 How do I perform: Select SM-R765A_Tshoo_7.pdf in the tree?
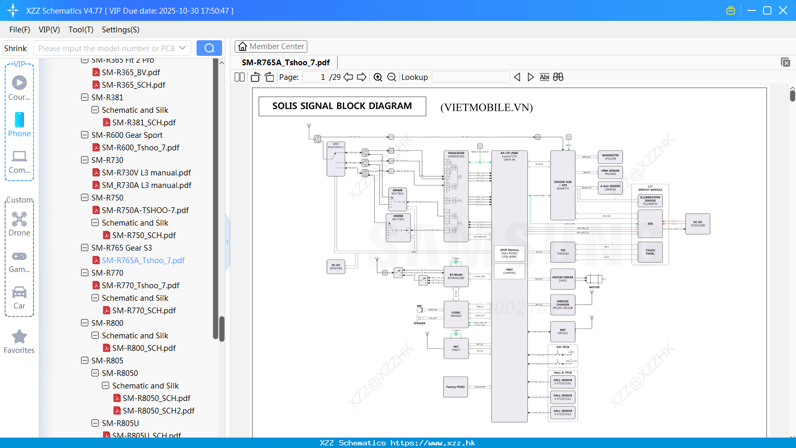coord(143,260)
